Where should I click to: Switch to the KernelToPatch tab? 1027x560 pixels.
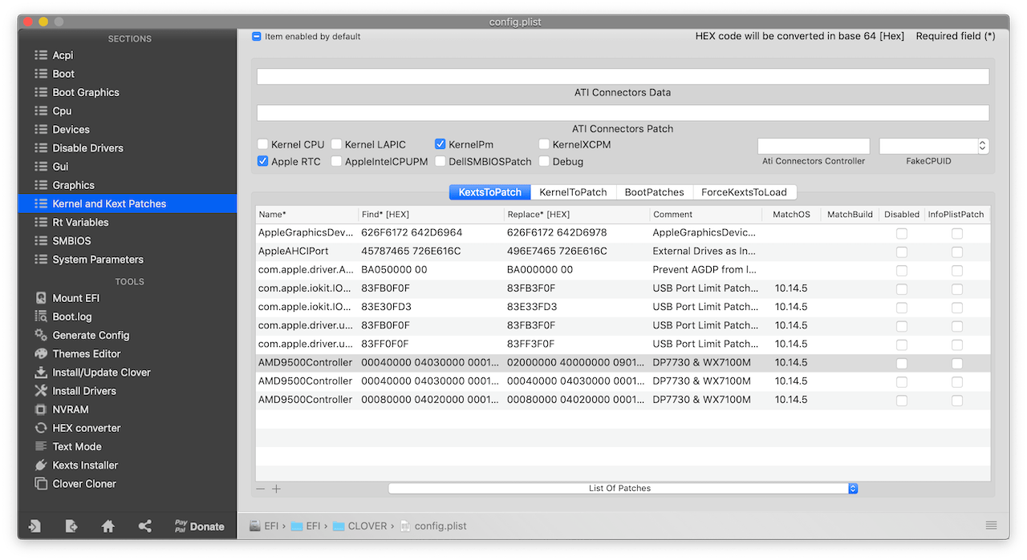573,192
